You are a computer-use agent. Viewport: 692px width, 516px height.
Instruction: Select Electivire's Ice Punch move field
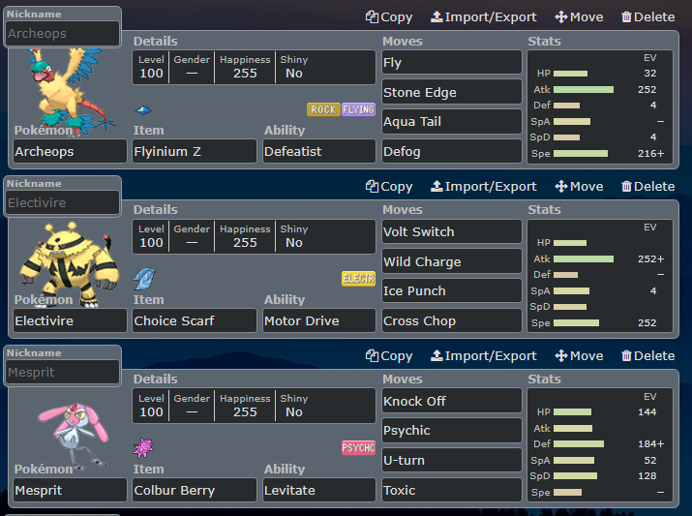click(451, 290)
